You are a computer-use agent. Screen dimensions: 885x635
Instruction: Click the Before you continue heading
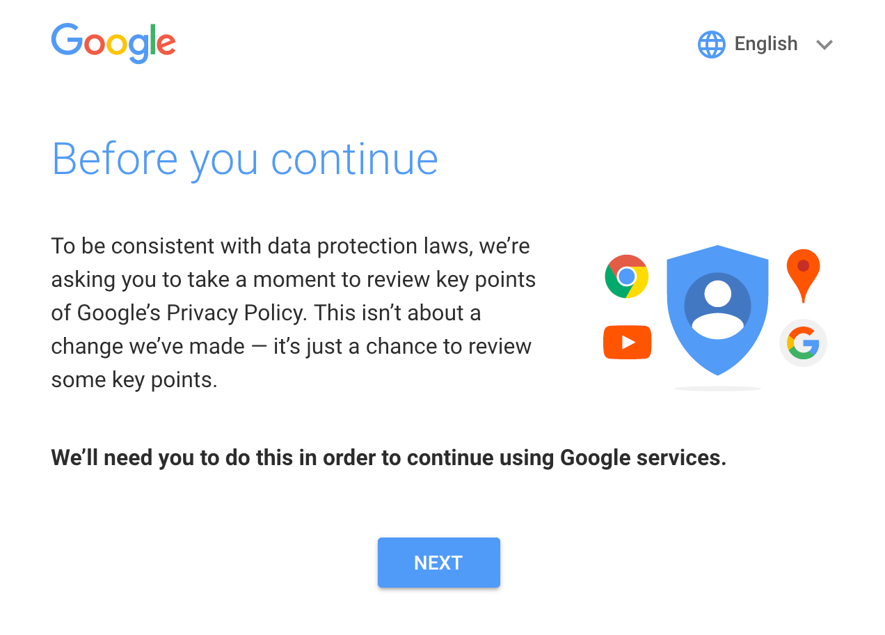click(x=245, y=159)
